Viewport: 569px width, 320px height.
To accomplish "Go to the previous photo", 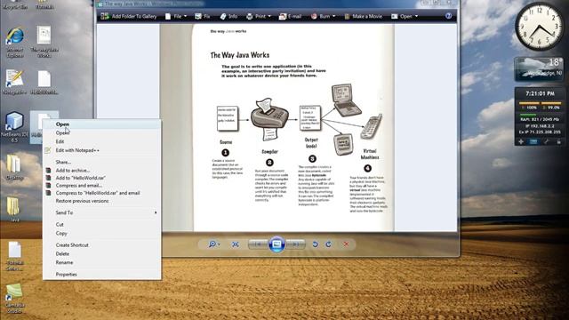I will 258,244.
